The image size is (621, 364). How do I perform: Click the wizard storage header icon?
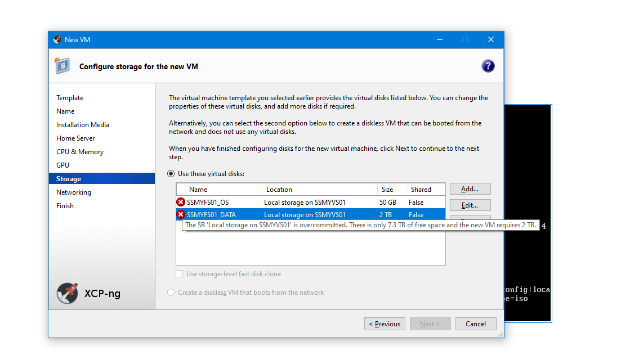(x=62, y=66)
